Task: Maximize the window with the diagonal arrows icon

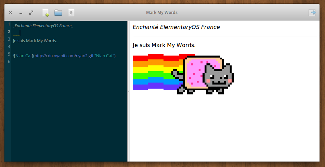Action: coord(31,13)
